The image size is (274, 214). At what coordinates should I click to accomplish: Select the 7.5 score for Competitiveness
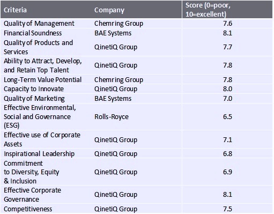pos(227,209)
